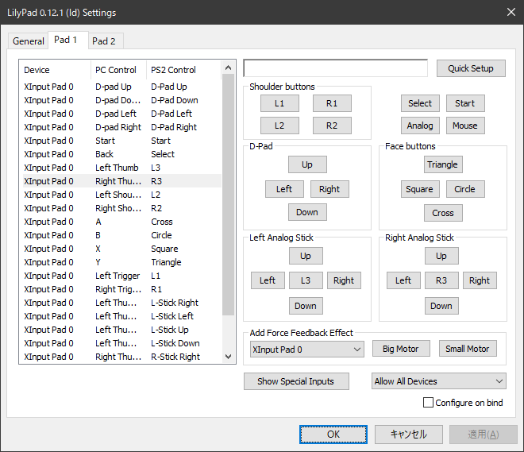Screen dimensions: 524x452
Task: Bind the R1 shoulder button
Action: [332, 103]
